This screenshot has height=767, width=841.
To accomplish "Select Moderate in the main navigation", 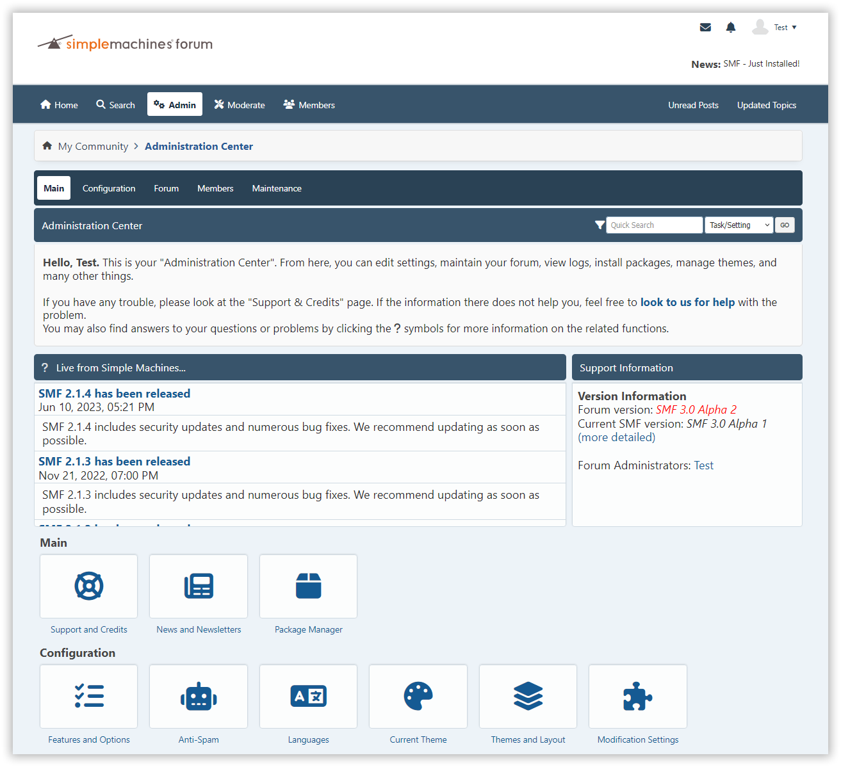I will [x=240, y=105].
